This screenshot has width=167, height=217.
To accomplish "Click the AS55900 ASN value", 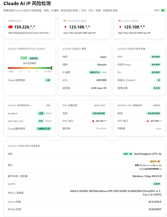I will [102, 80].
